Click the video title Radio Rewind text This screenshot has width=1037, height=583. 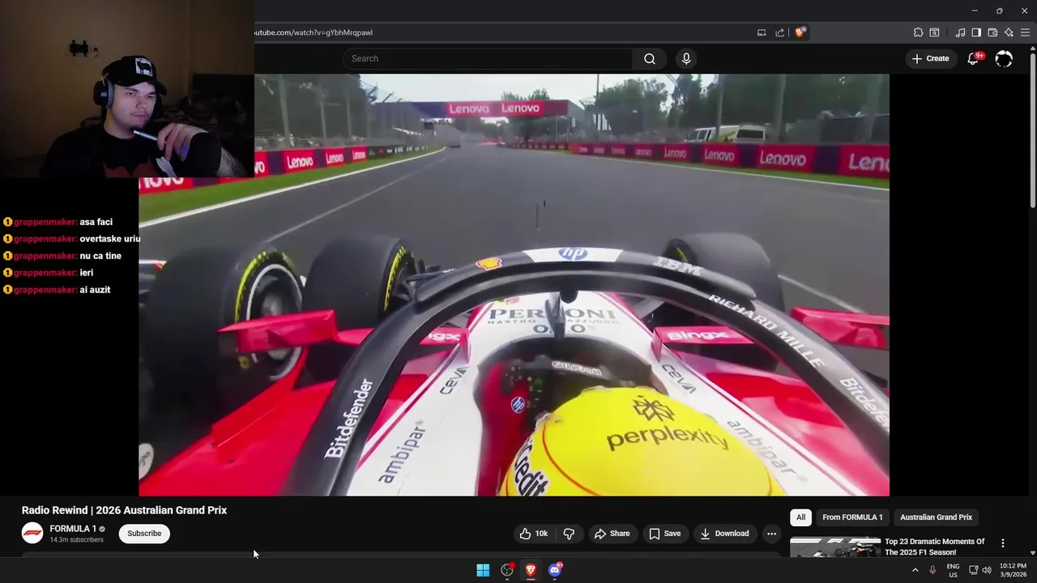[124, 510]
